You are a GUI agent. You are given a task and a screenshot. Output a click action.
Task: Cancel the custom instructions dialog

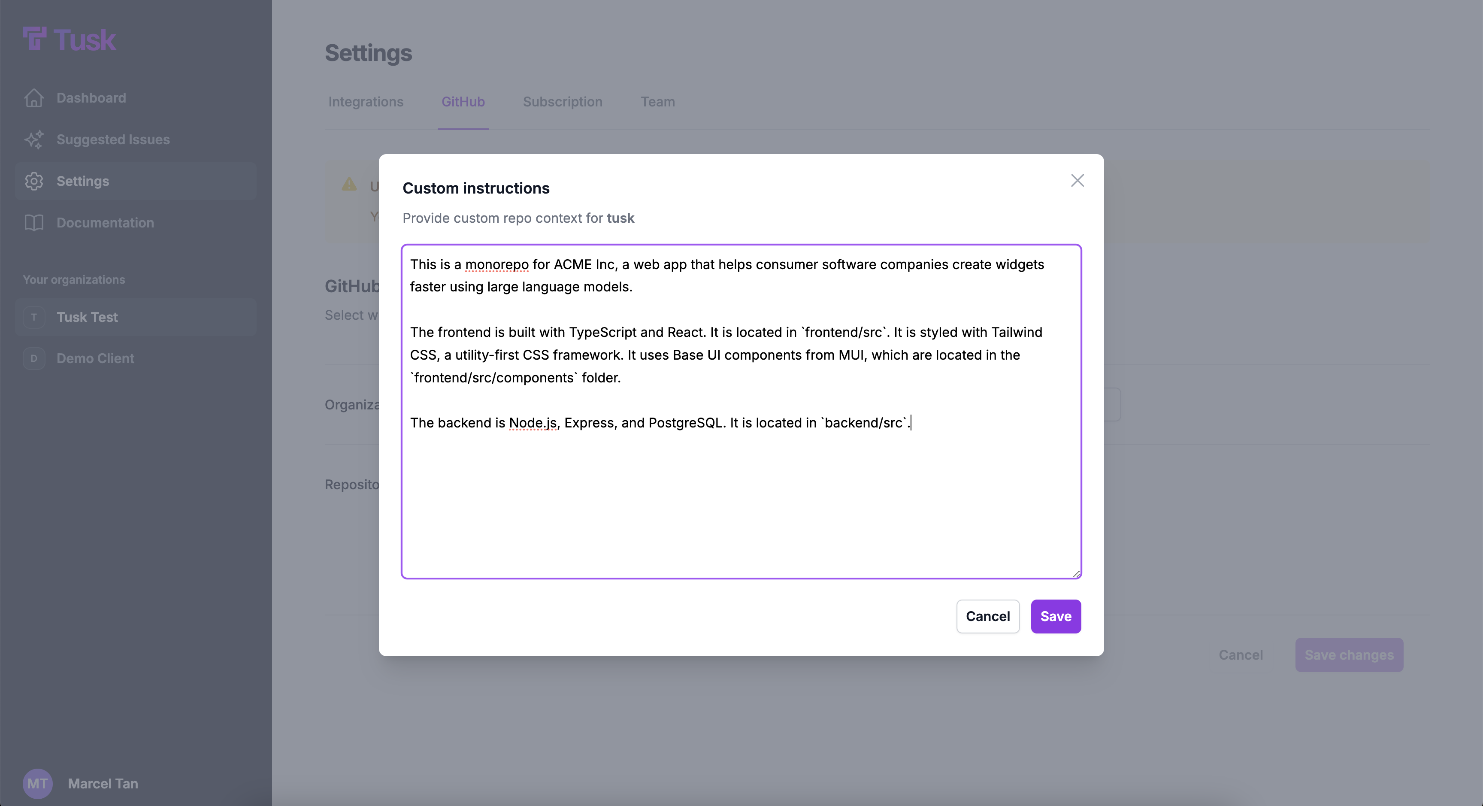click(988, 616)
